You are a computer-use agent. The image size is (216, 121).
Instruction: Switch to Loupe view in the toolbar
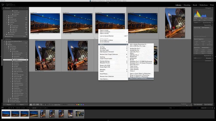pyautogui.click(x=34, y=105)
